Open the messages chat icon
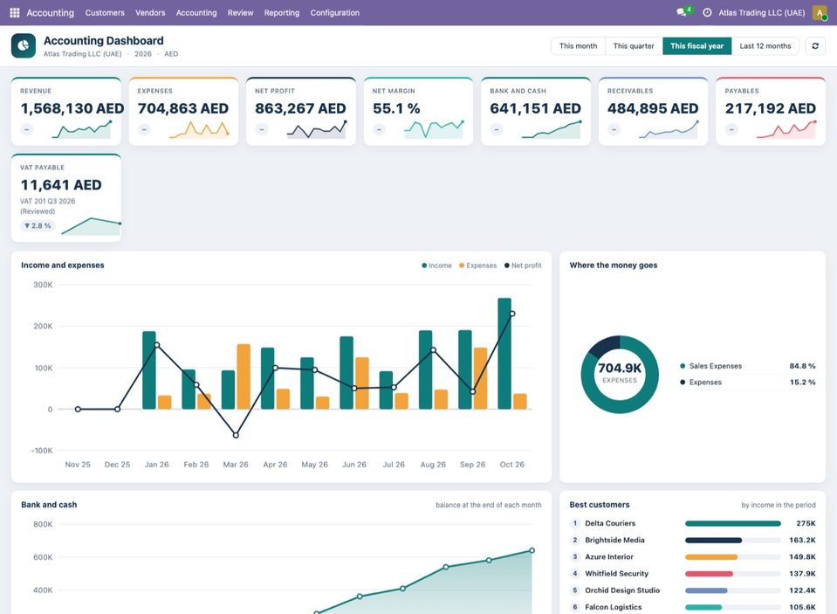This screenshot has width=837, height=614. [x=681, y=12]
